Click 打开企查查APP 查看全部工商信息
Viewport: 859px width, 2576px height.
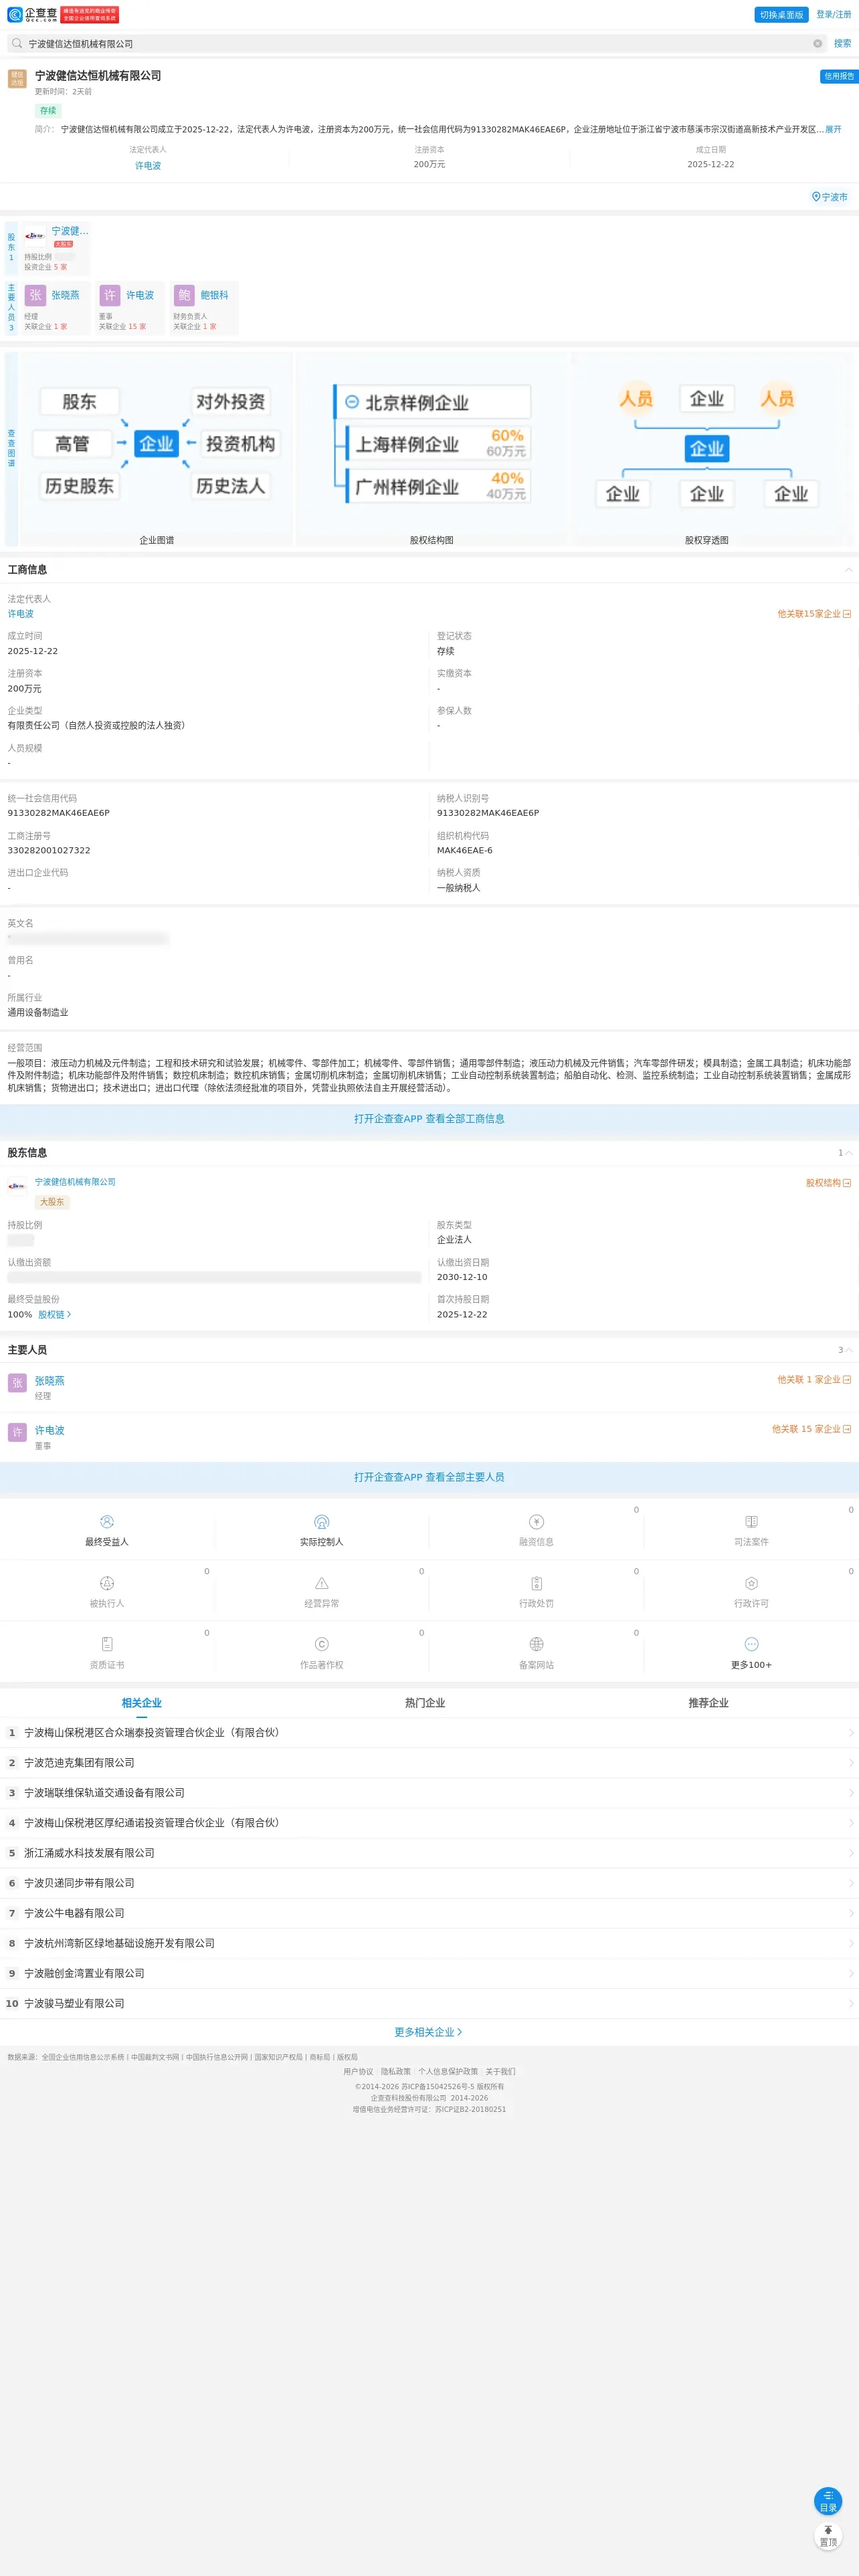(x=429, y=1119)
